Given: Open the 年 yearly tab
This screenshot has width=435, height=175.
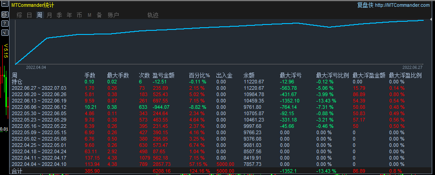Looking at the screenshot, I should pyautogui.click(x=69, y=15).
